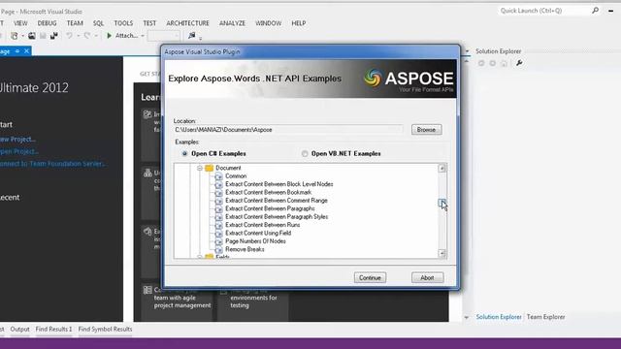Click the examples tree scroll up arrow
The height and width of the screenshot is (349, 621).
point(442,169)
